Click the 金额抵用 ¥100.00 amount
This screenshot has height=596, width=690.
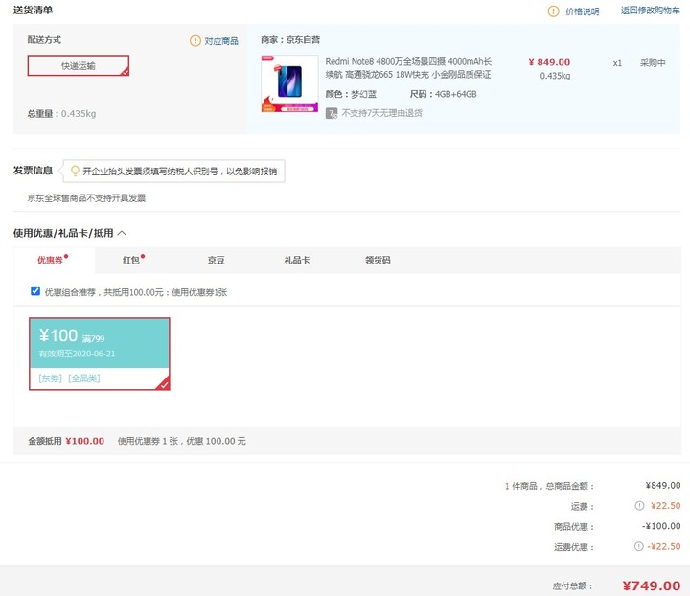point(85,441)
